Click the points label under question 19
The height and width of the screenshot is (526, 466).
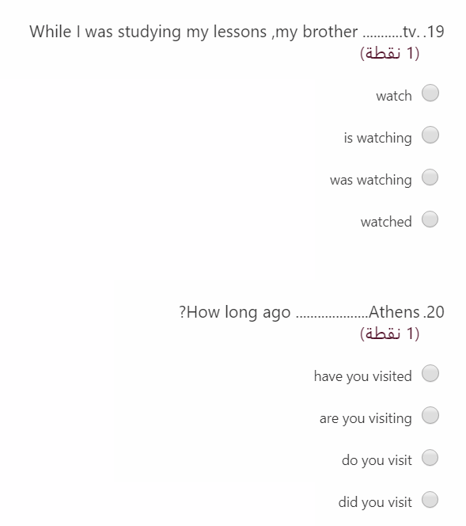(389, 53)
